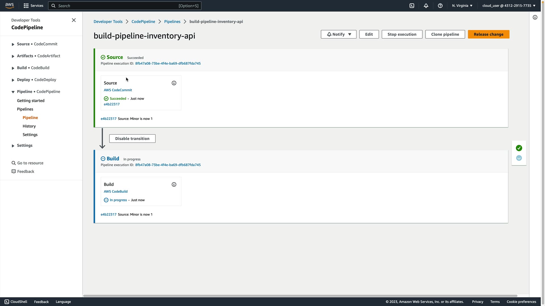Close the Developer Tools side panel
Viewport: 545px width, 306px height.
coord(74,20)
